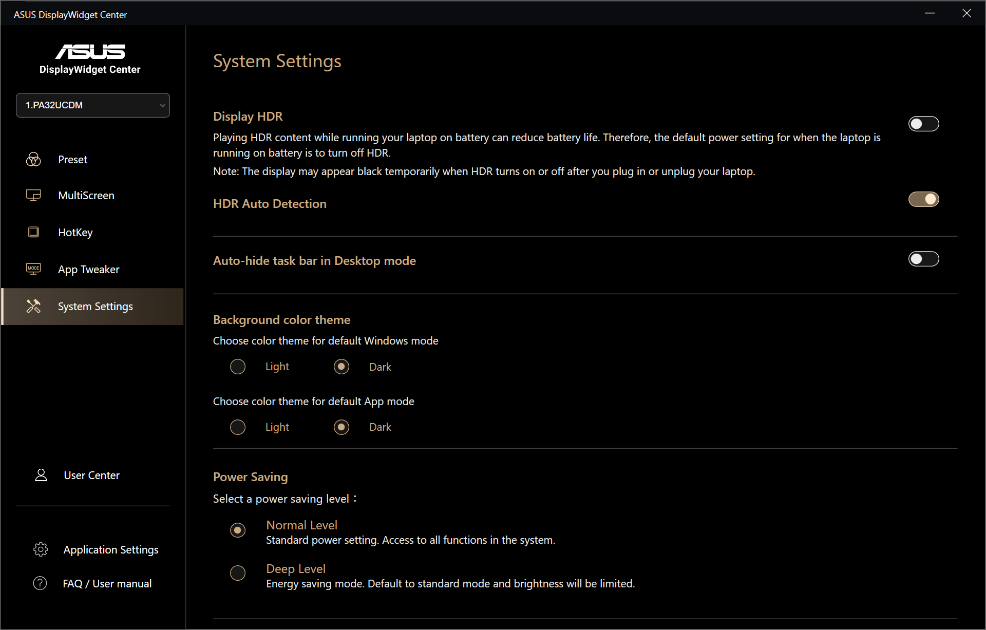This screenshot has height=630, width=986.
Task: Click the FAQ question mark icon
Action: pyautogui.click(x=40, y=583)
